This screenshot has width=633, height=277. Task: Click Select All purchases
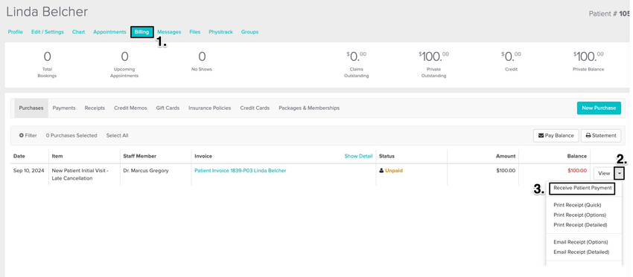pos(117,135)
